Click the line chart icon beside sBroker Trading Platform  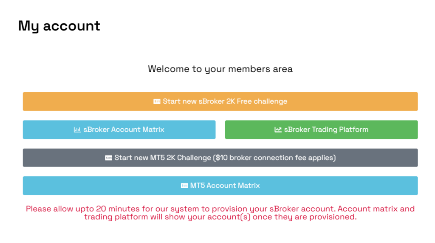(x=278, y=130)
